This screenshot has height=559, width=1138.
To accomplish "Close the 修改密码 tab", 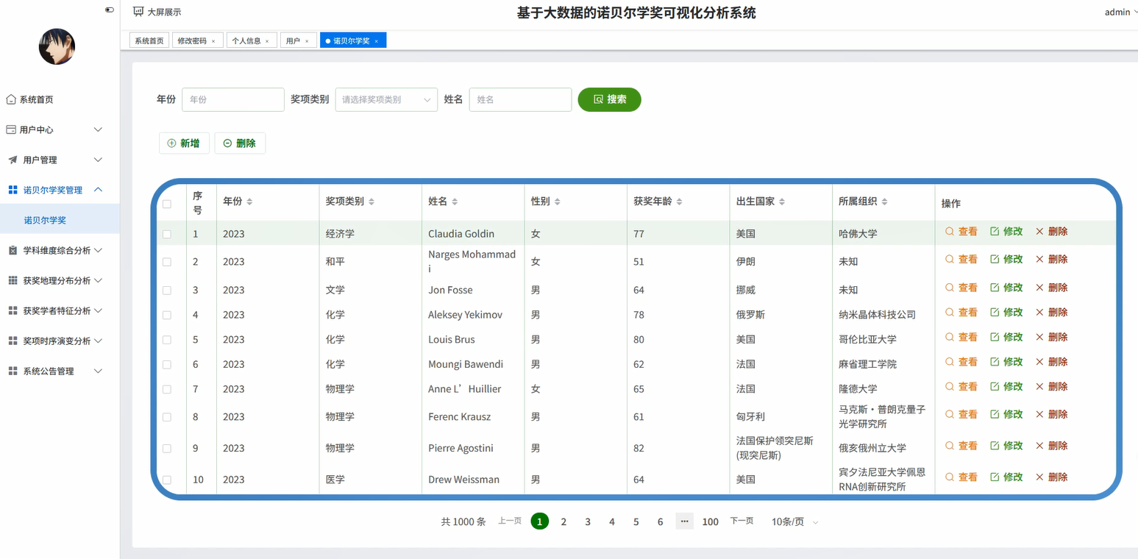I will point(213,41).
